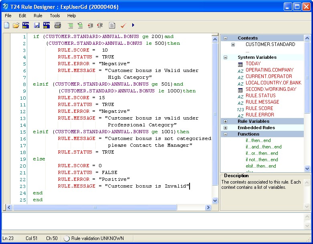Collapse the Functions section
Screen dimensions: 313x244
225,134
